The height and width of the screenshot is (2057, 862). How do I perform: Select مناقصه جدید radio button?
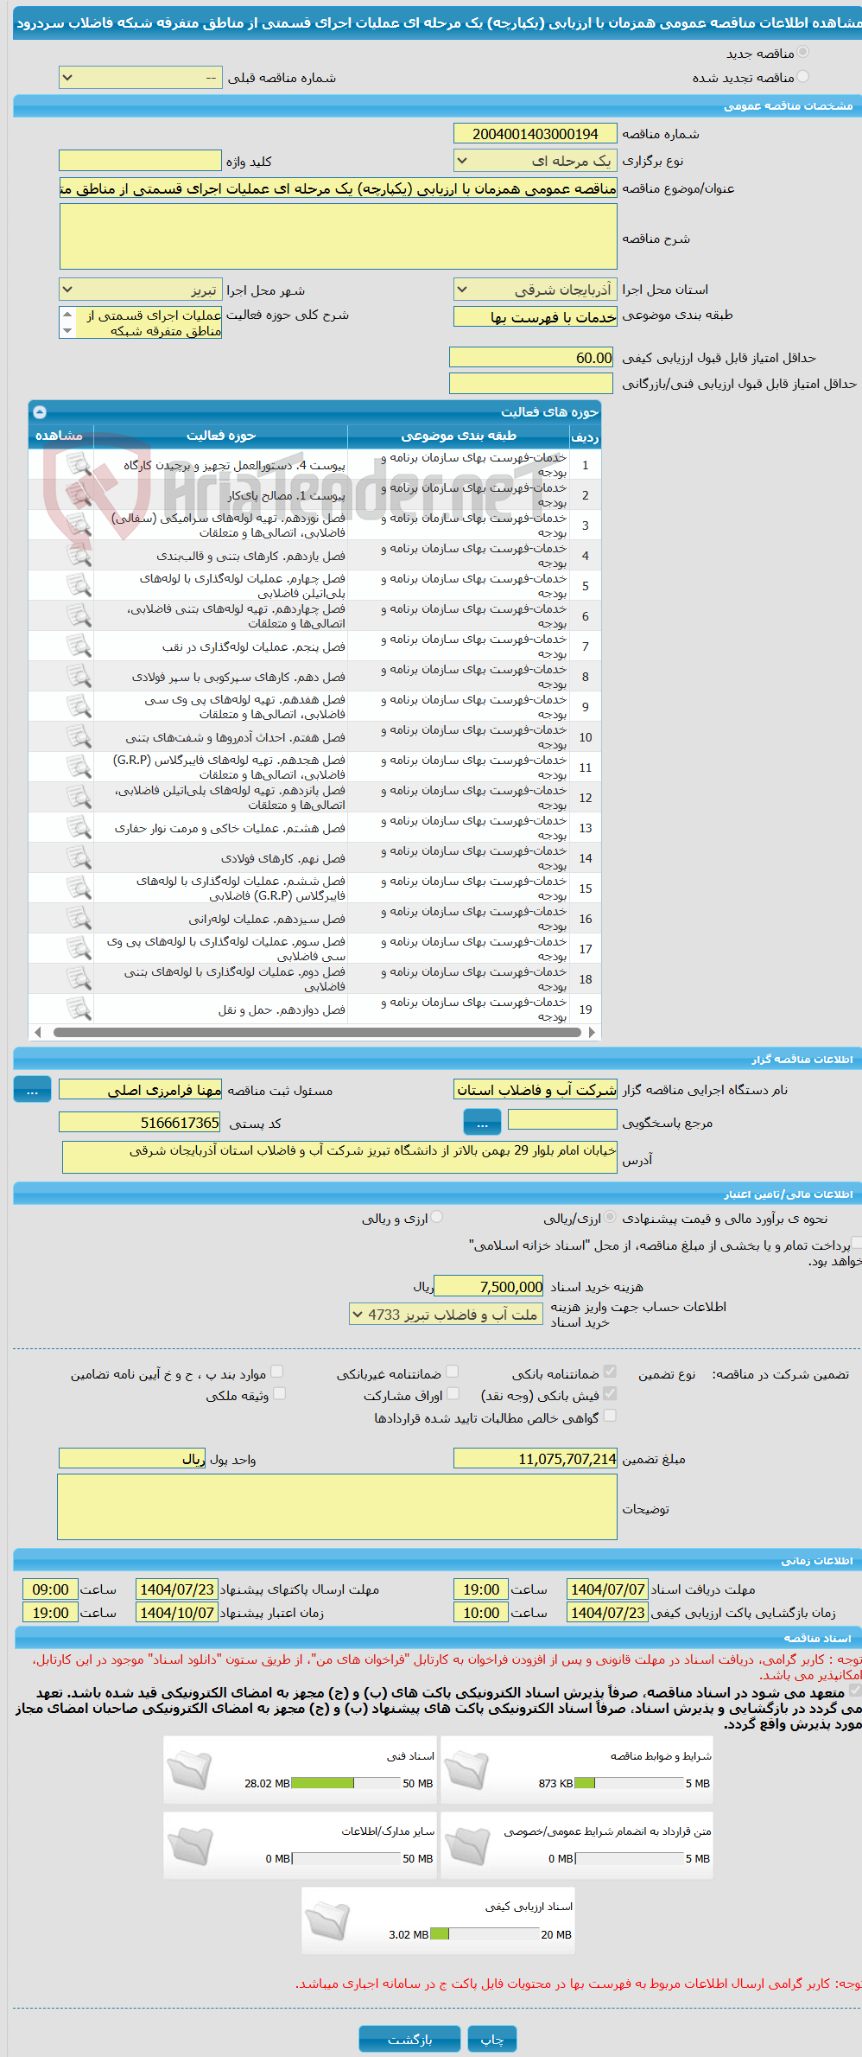coord(803,53)
